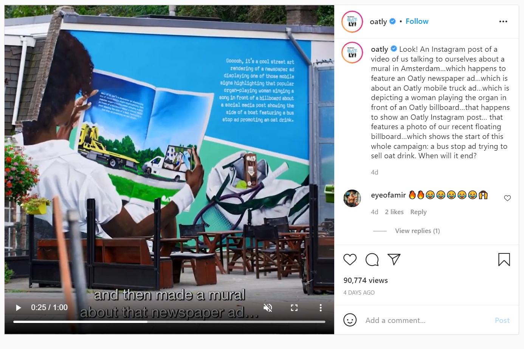Open video player more options menu
This screenshot has height=349, width=524.
[x=321, y=307]
